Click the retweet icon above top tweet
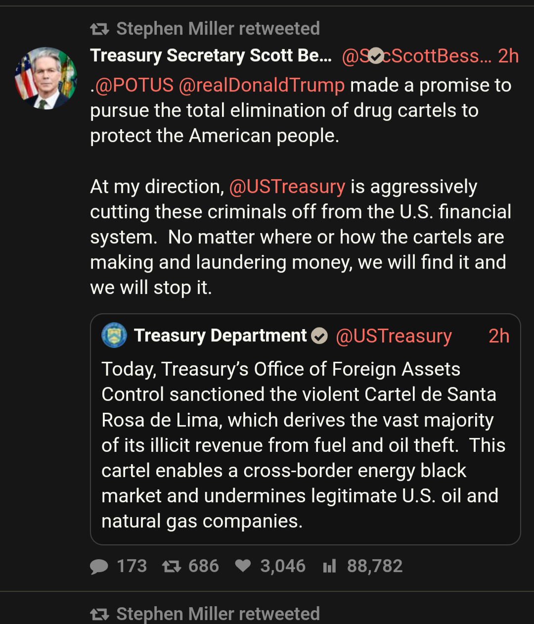Viewport: 534px width, 624px height. coord(99,29)
